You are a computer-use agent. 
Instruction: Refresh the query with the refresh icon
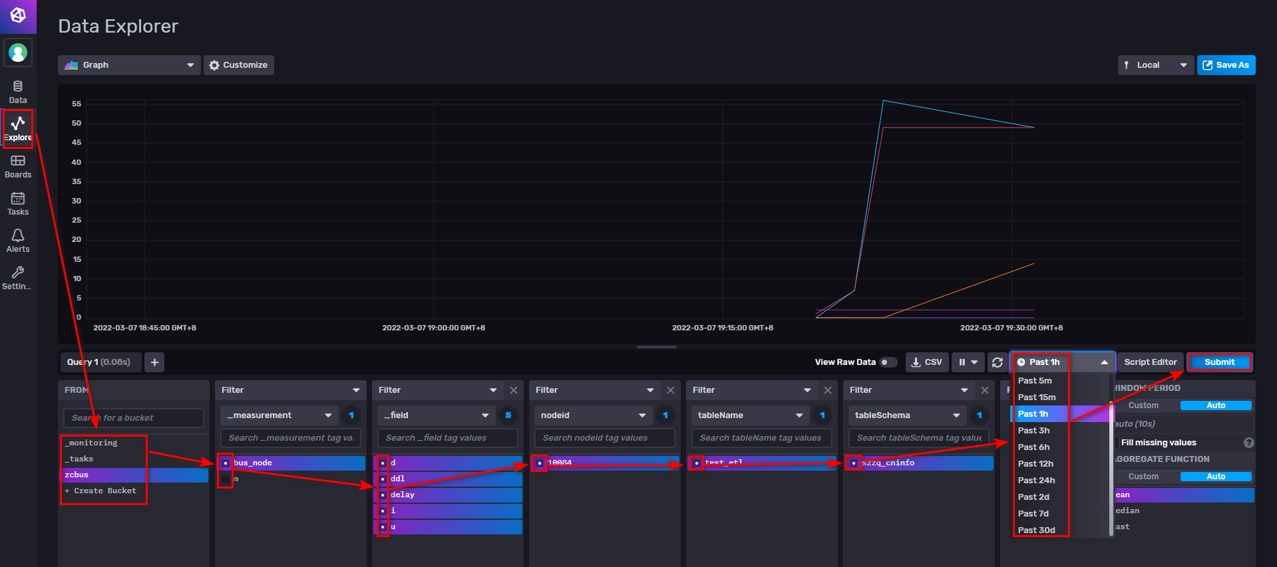click(997, 362)
